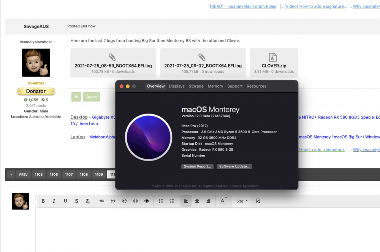Insert a bulleted list
The width and height of the screenshot is (380, 252).
(161, 201)
